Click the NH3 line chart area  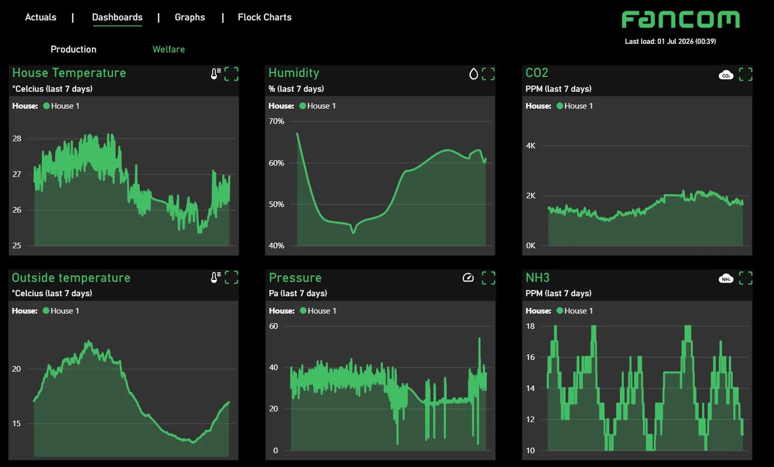[x=645, y=387]
